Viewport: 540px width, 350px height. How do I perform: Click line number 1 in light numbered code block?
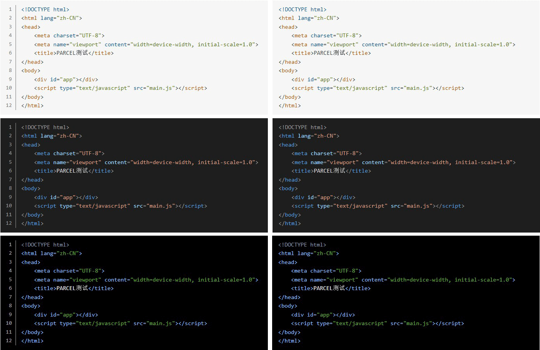10,9
